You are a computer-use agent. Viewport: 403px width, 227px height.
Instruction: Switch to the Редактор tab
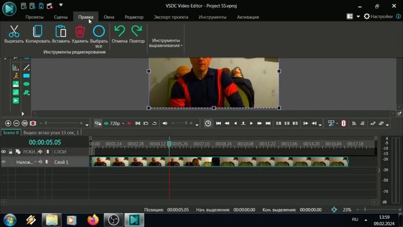click(134, 17)
